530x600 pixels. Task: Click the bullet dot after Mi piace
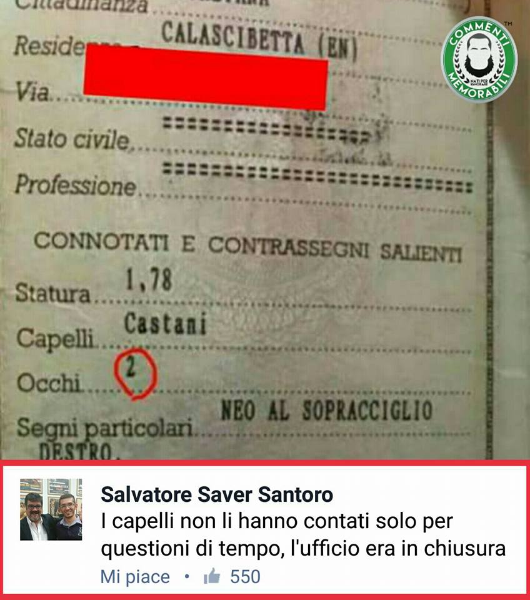click(x=187, y=576)
